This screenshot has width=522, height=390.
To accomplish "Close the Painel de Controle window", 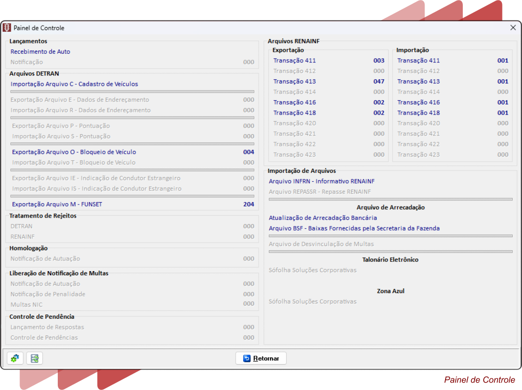I will 513,28.
